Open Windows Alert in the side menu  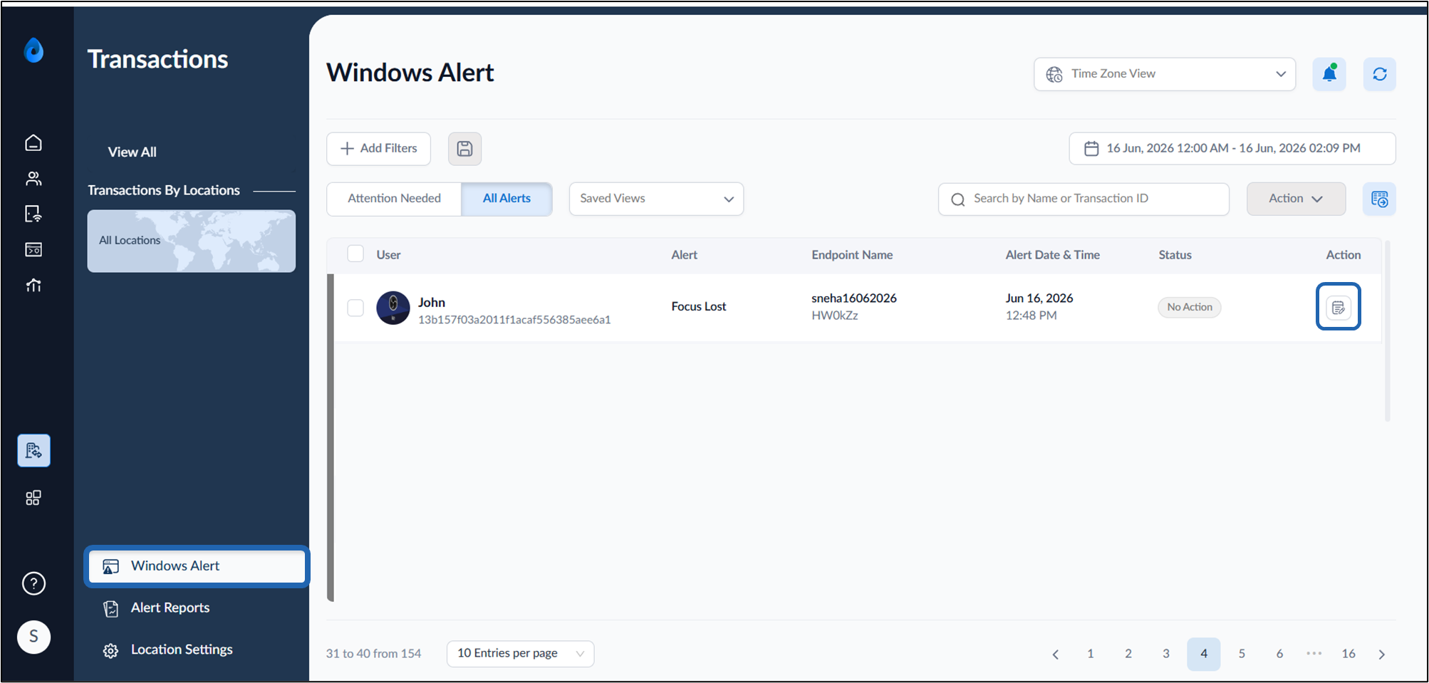[197, 566]
